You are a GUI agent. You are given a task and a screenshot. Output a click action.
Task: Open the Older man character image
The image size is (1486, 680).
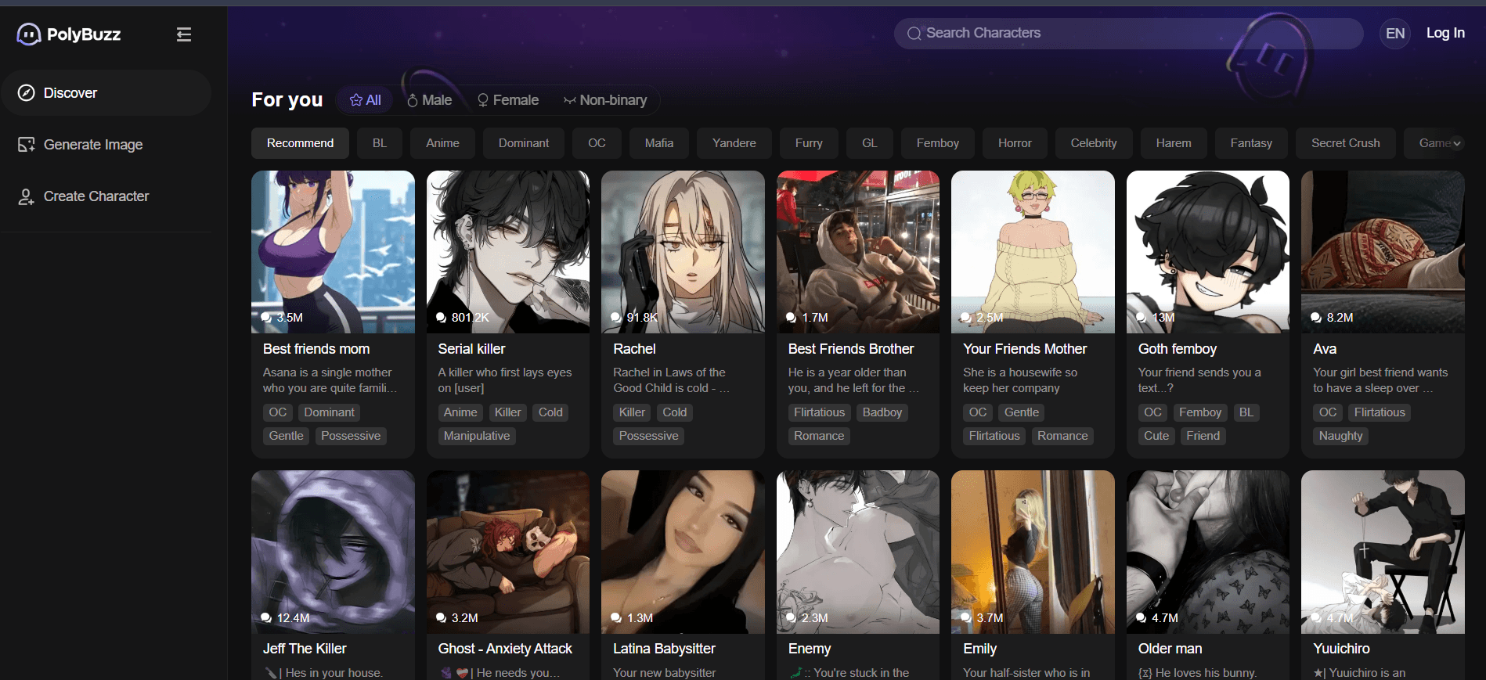tap(1208, 552)
